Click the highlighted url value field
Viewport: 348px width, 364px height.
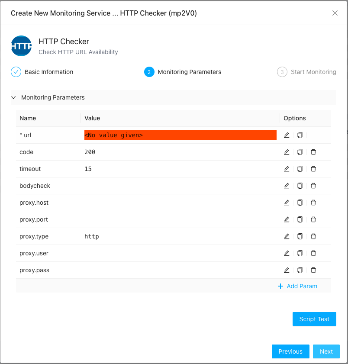[x=180, y=135]
